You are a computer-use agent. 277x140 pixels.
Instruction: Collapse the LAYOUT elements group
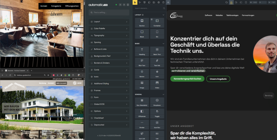[x=163, y=15]
